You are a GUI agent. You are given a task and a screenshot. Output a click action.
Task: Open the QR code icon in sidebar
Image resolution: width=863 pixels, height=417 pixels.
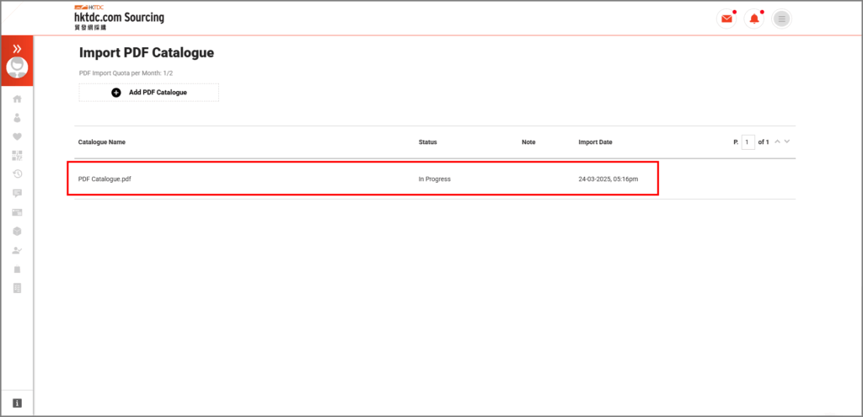coord(17,155)
